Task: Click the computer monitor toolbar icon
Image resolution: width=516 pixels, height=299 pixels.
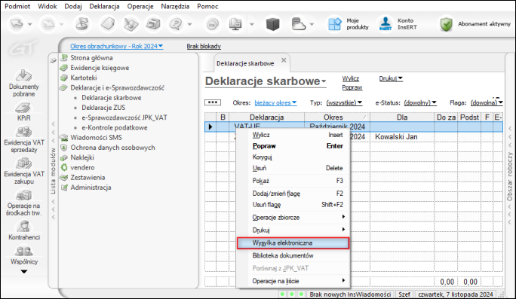Action: [x=235, y=24]
